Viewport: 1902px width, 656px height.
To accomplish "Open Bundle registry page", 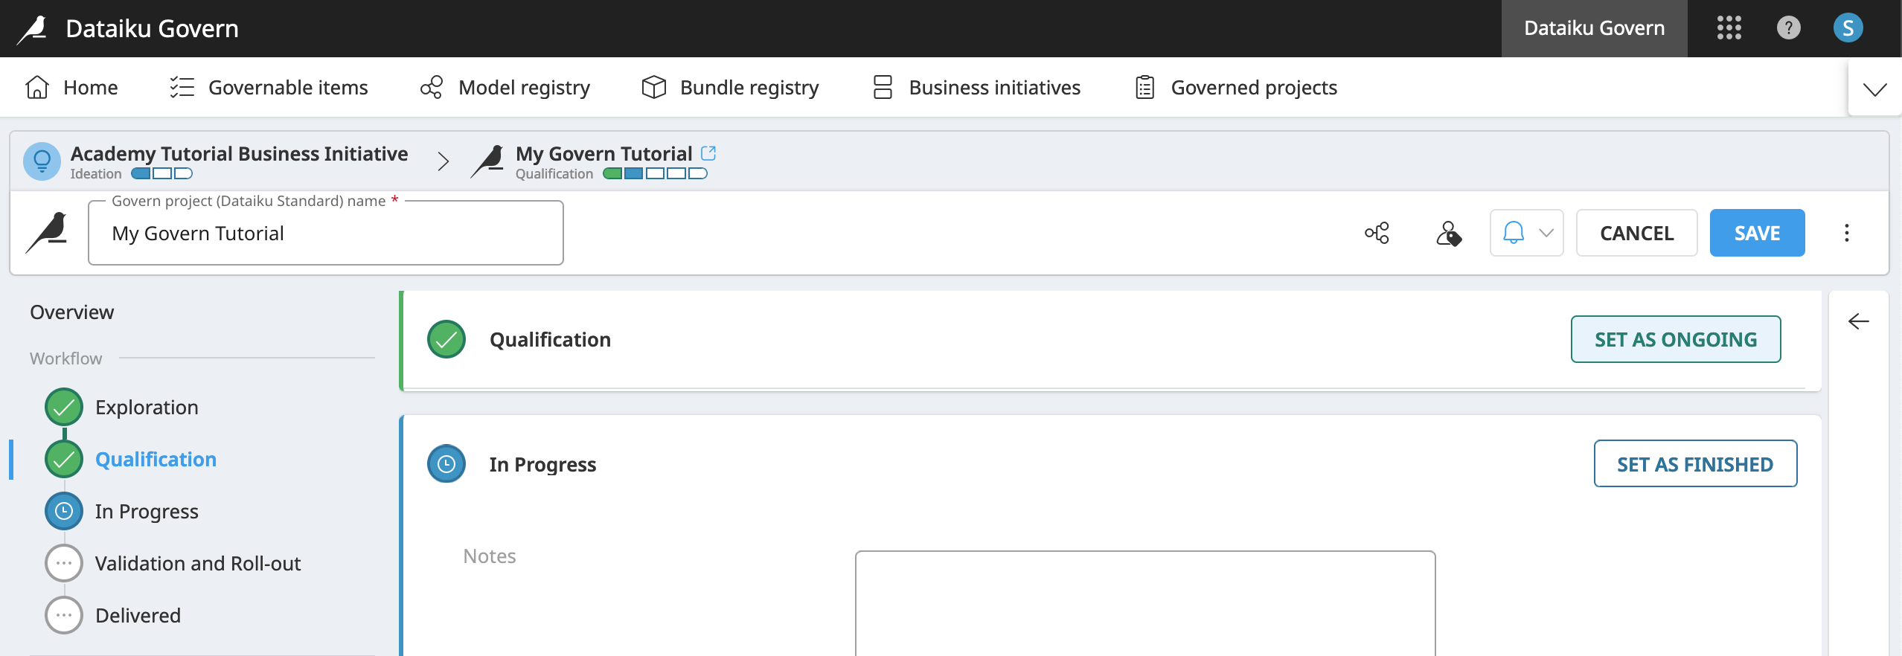I will click(x=730, y=88).
